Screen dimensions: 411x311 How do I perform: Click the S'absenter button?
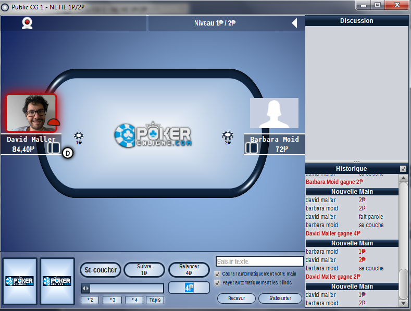[x=280, y=298]
